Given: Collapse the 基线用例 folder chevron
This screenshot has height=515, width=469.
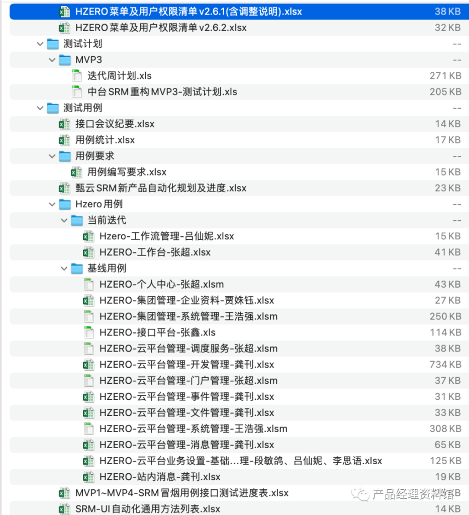Looking at the screenshot, I should (x=64, y=268).
